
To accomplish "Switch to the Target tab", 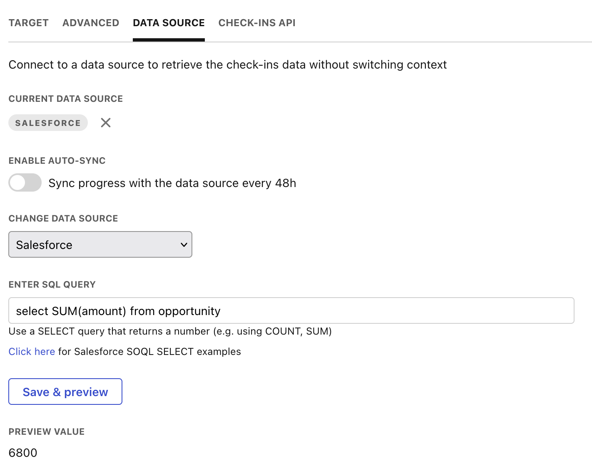I will click(28, 23).
